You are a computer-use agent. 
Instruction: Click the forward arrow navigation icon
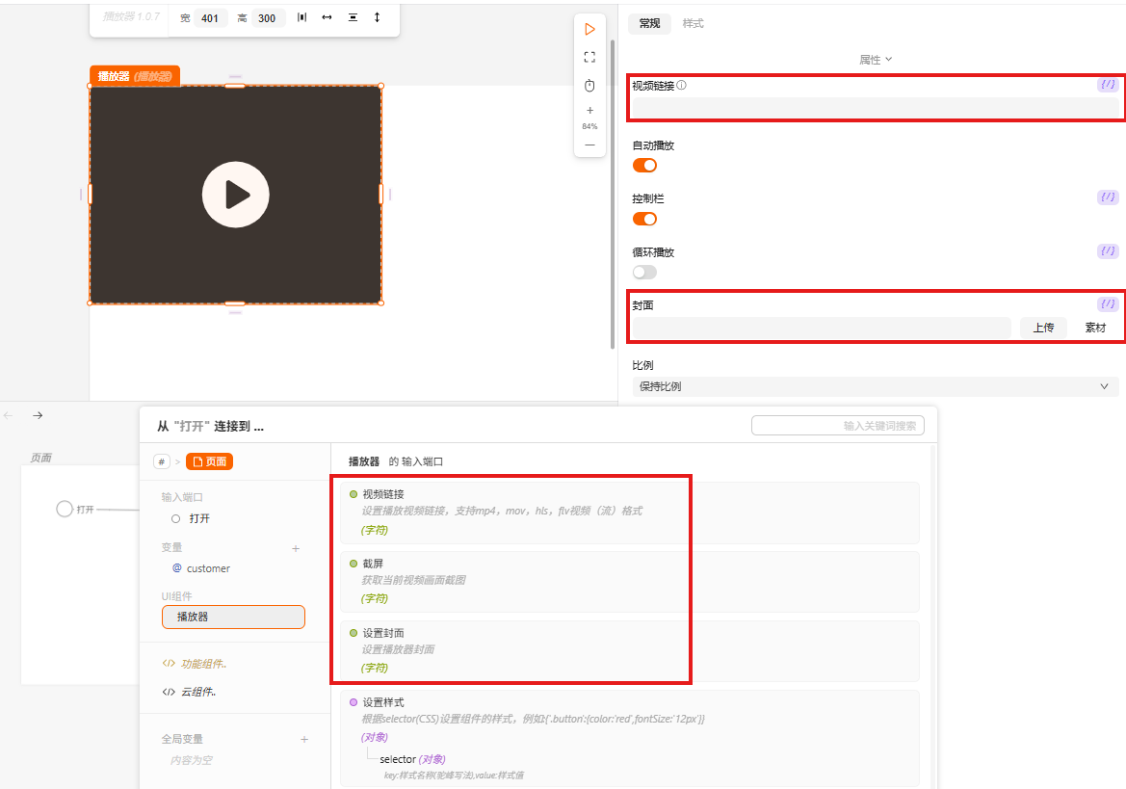38,415
